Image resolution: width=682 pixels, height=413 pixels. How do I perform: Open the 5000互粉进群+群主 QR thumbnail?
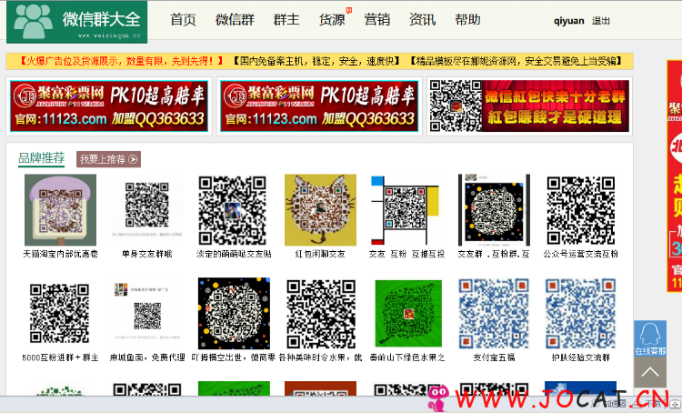pyautogui.click(x=60, y=314)
